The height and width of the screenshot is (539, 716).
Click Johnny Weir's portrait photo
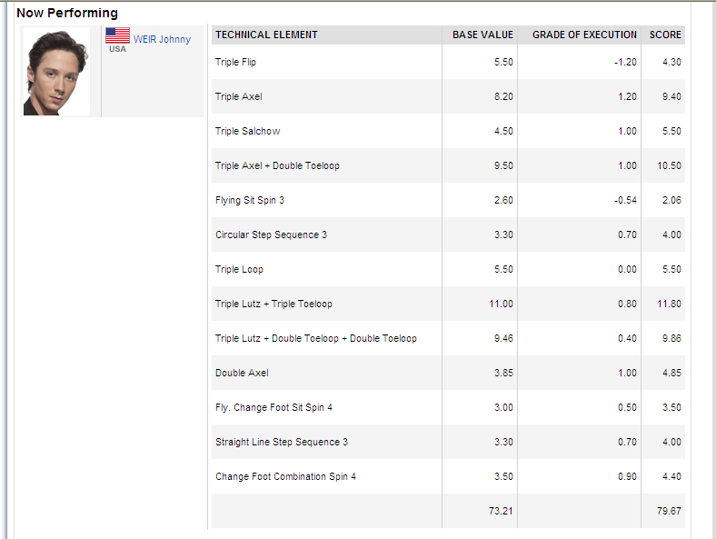pos(56,71)
